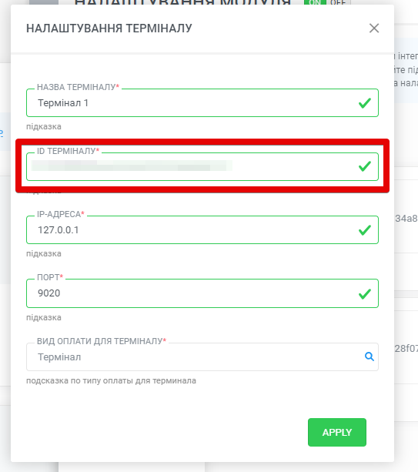The image size is (418, 472).
Task: Switch module toggle to OFF
Action: [x=338, y=2]
